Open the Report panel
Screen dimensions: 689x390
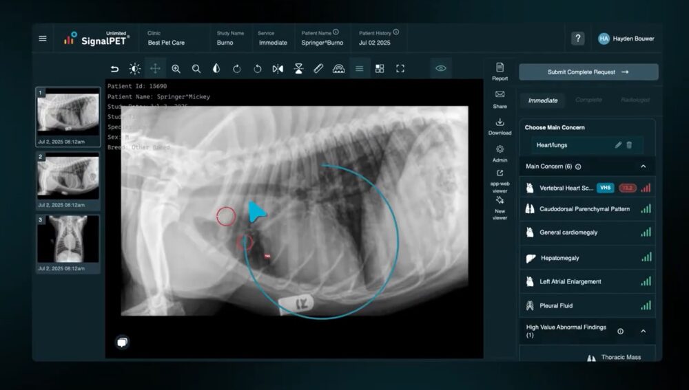pyautogui.click(x=500, y=72)
